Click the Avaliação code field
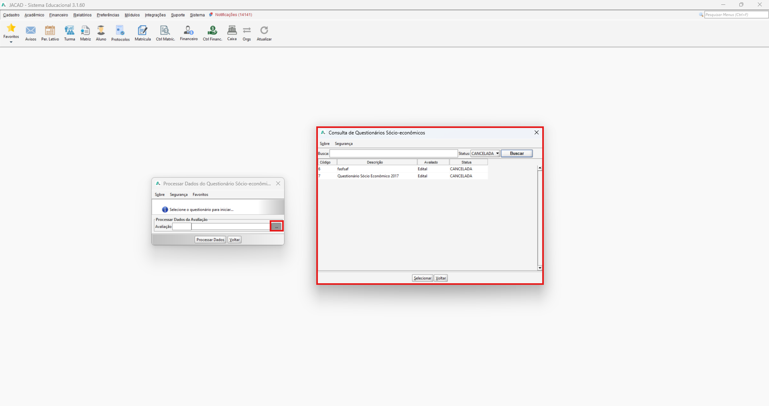Screen dimensions: 769x406 click(182, 227)
